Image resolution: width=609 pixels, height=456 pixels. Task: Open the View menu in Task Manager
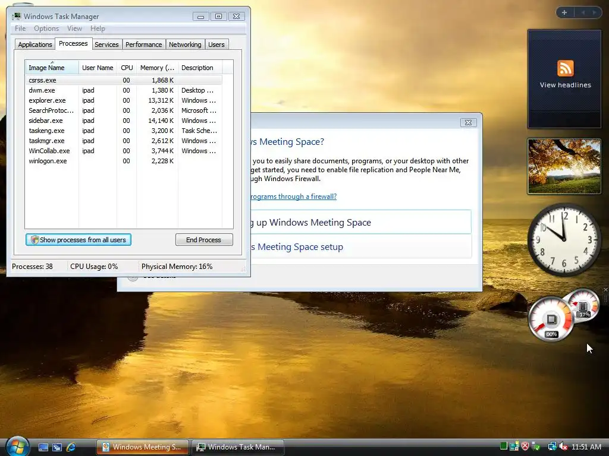74,28
